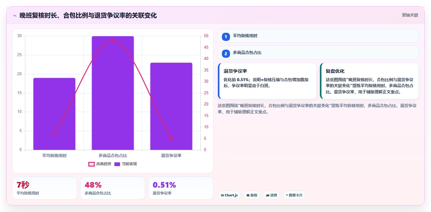
Task: Open the 0.51% 退货争议率 stat card
Action: [x=181, y=188]
